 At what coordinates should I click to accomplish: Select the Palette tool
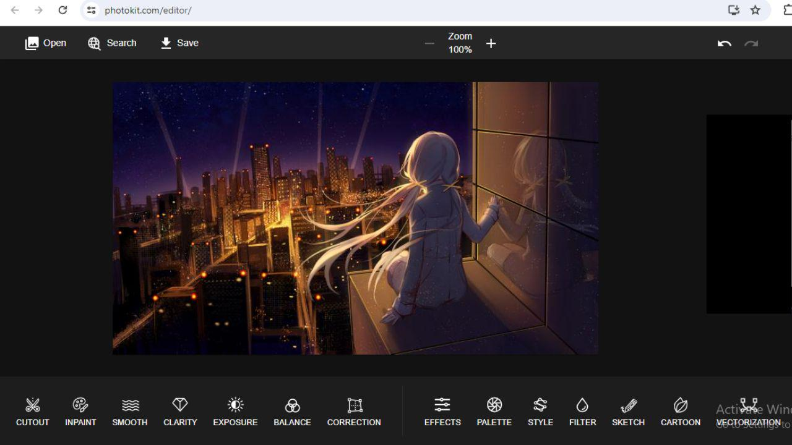(494, 410)
